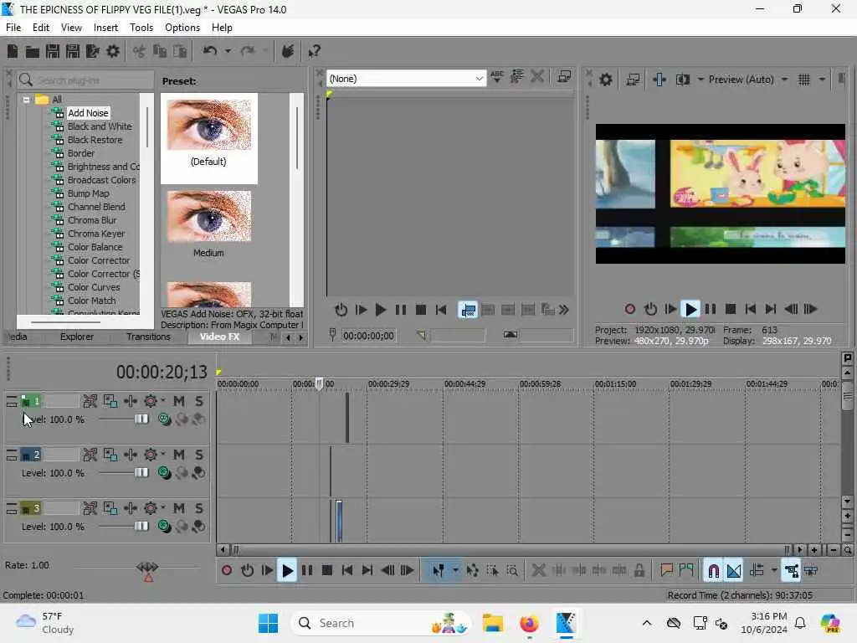Click the Insert Region icon
Image resolution: width=857 pixels, height=643 pixels.
pyautogui.click(x=686, y=571)
